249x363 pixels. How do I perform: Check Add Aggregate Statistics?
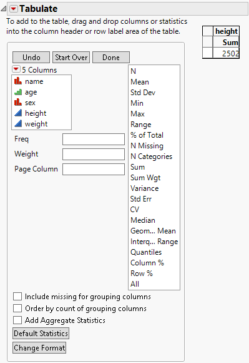tap(17, 320)
